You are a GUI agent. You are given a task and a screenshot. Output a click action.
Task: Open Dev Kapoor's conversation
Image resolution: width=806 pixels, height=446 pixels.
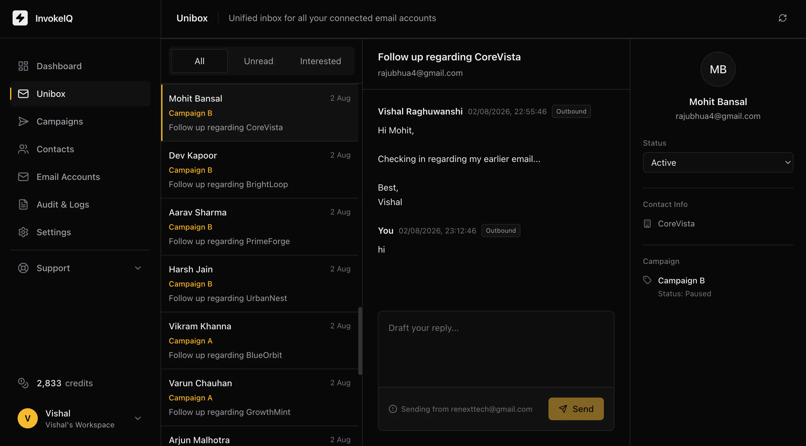pyautogui.click(x=260, y=170)
